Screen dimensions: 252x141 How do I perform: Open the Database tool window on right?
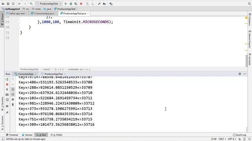pyautogui.click(x=250, y=20)
